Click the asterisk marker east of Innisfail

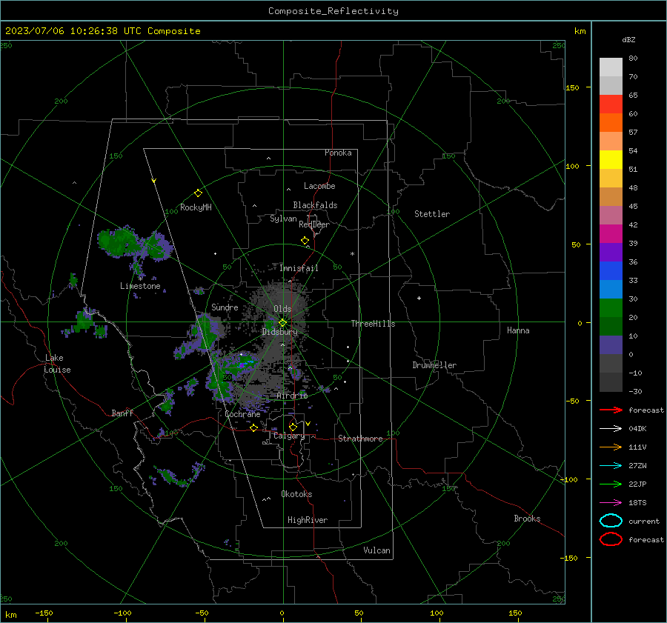pyautogui.click(x=352, y=254)
